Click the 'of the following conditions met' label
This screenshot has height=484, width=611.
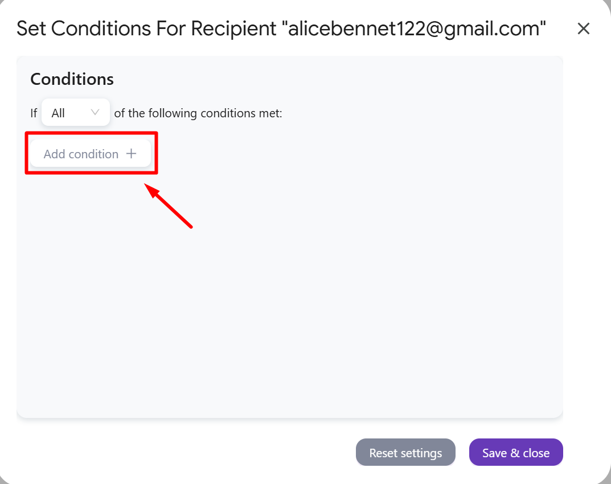pos(198,113)
